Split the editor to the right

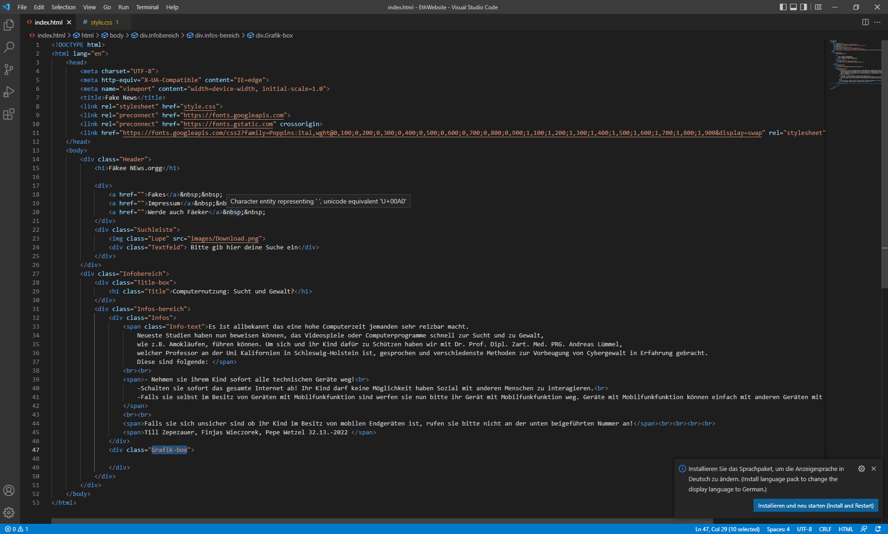tap(865, 22)
